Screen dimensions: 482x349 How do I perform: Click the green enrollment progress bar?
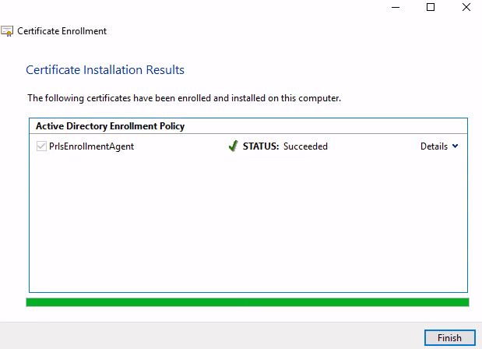[248, 302]
